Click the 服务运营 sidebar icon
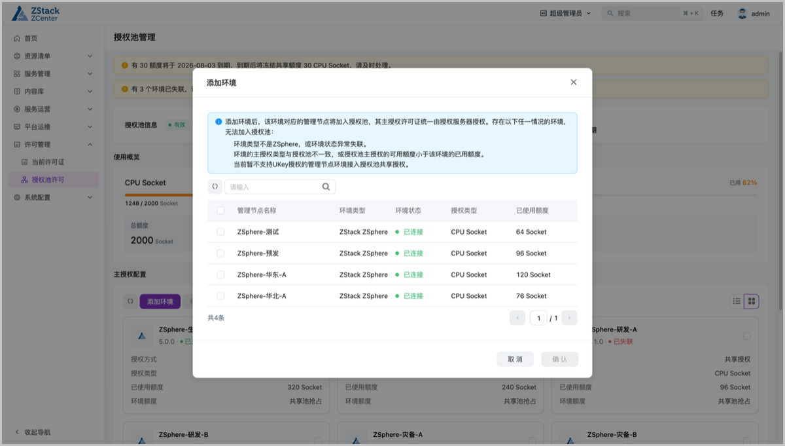The image size is (785, 446). [18, 109]
